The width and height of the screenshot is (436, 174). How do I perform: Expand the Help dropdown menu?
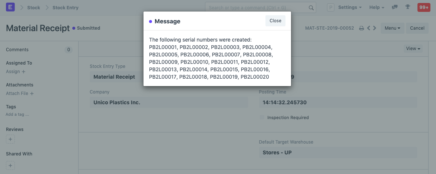pyautogui.click(x=377, y=7)
